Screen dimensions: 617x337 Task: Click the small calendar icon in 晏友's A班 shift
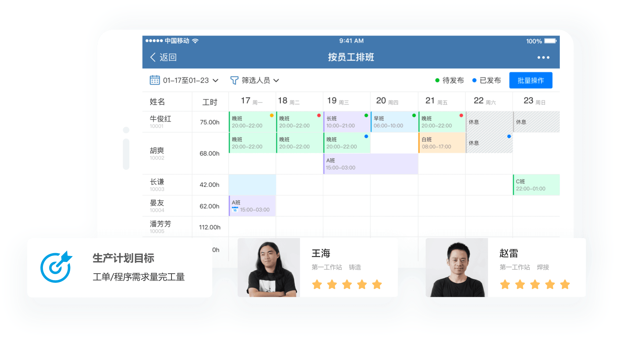tap(235, 210)
